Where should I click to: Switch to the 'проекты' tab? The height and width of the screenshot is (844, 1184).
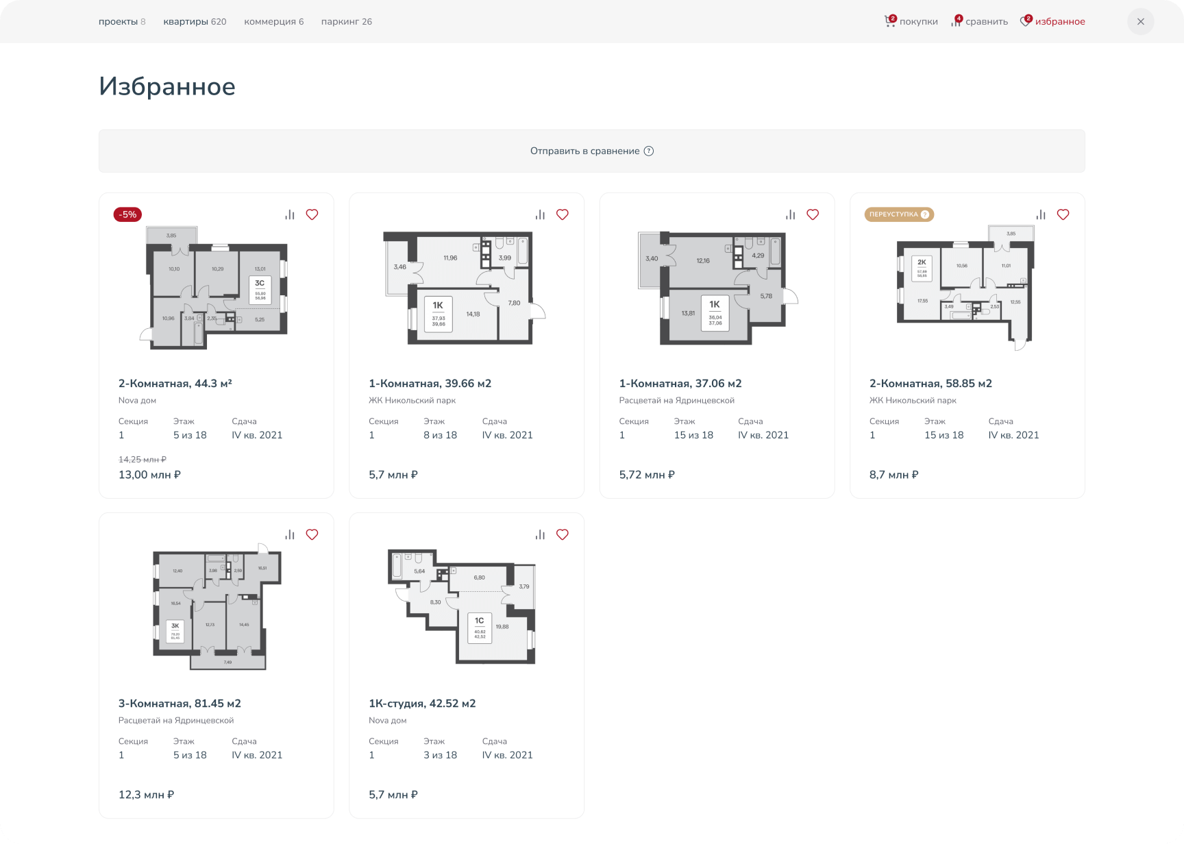tap(121, 21)
